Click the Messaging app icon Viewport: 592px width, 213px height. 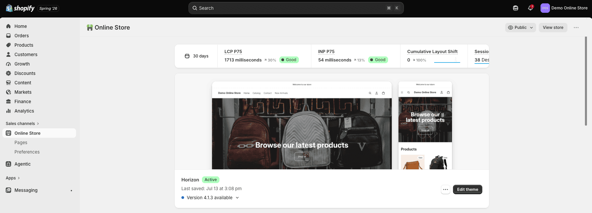coord(8,190)
